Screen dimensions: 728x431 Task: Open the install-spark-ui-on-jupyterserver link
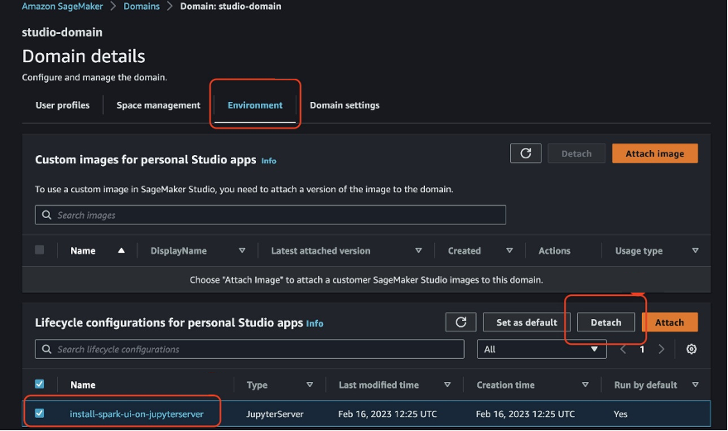coord(136,413)
